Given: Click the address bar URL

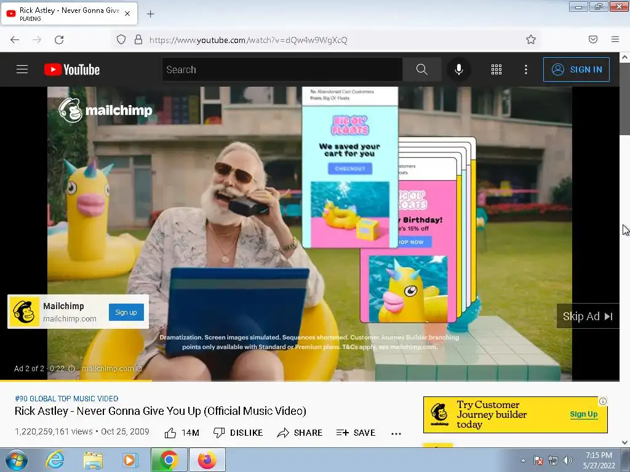Looking at the screenshot, I should point(249,40).
